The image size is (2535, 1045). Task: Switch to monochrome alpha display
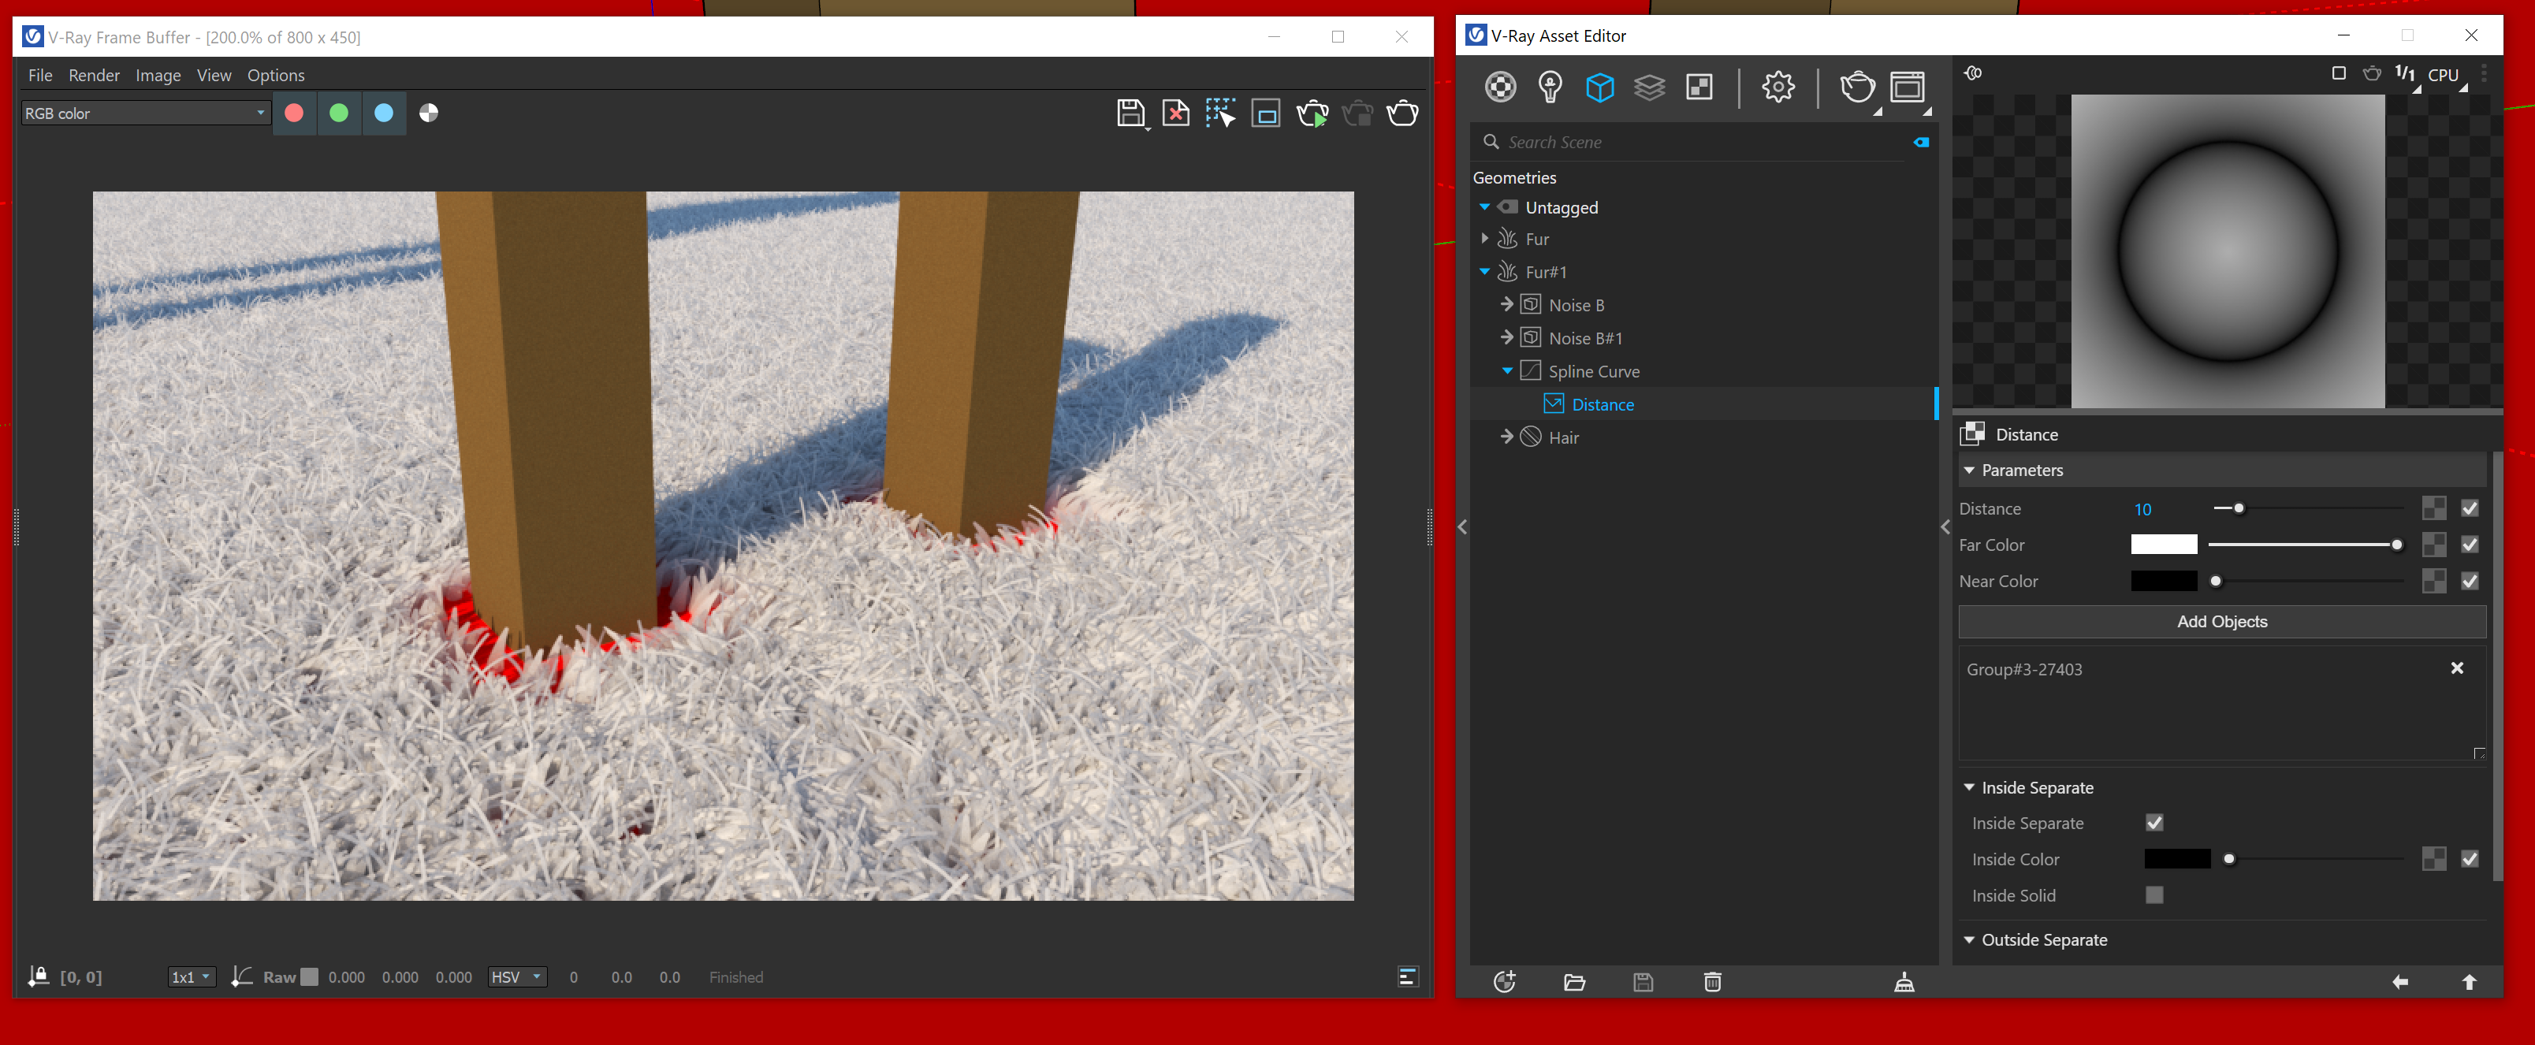(429, 113)
